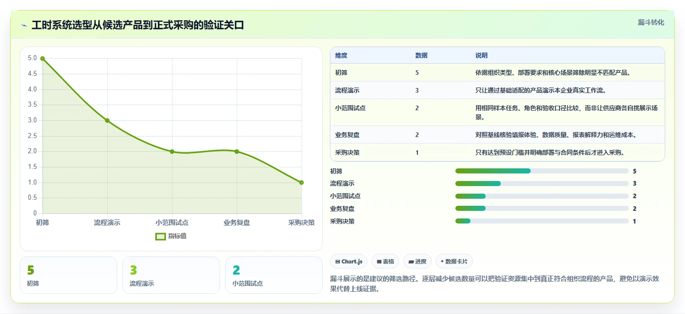The height and width of the screenshot is (314, 685).
Task: Toggle the 指标值 legend swatch
Action: click(x=160, y=236)
